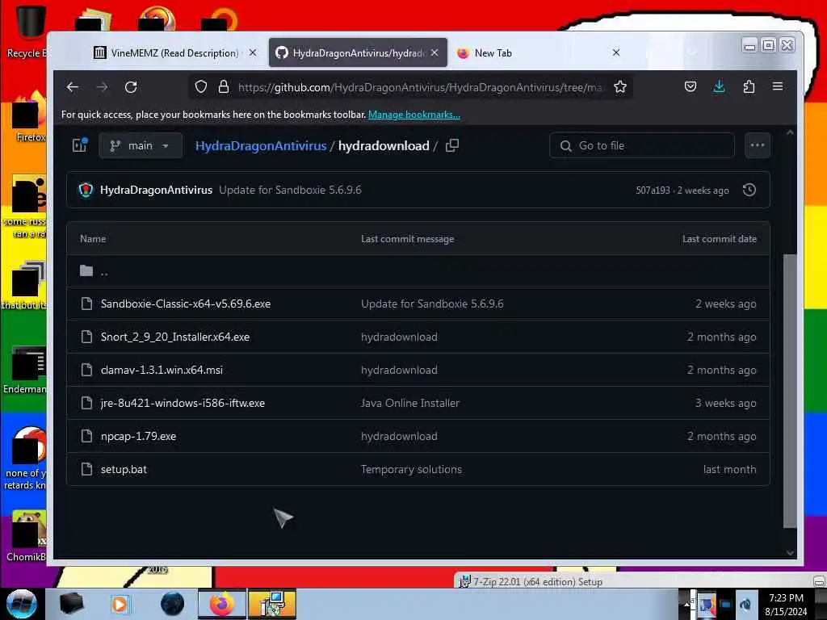Open the Firefox downloads arrow
827x620 pixels.
pos(719,87)
